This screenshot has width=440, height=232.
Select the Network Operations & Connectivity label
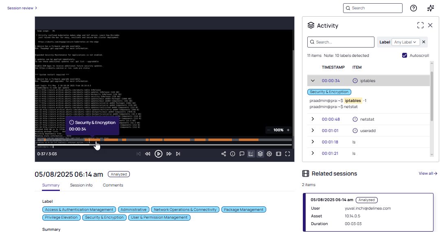point(185,210)
